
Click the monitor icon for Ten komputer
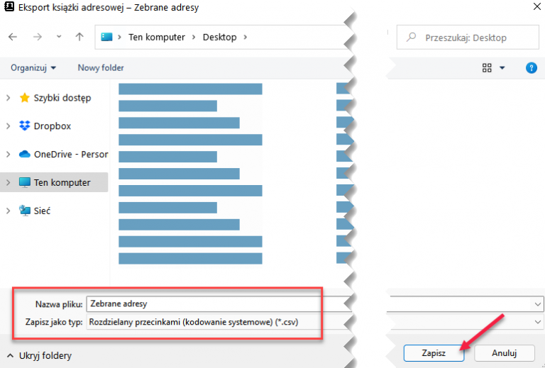point(25,182)
